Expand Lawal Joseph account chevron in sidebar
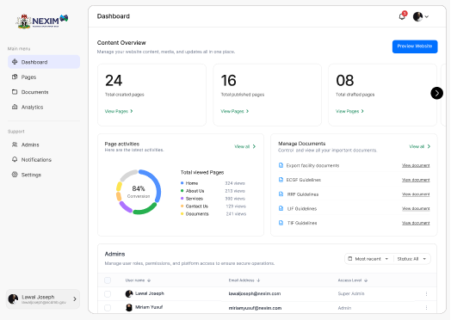Image resolution: width=451 pixels, height=320 pixels. (75, 299)
